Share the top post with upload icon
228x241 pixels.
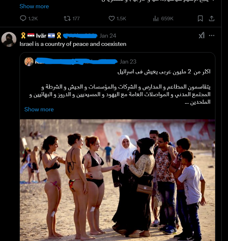click(x=212, y=18)
